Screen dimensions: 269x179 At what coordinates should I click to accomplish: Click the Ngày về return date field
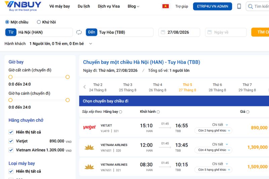tap(226, 32)
